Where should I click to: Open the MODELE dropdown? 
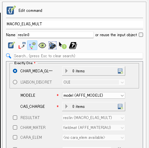coord(93,95)
